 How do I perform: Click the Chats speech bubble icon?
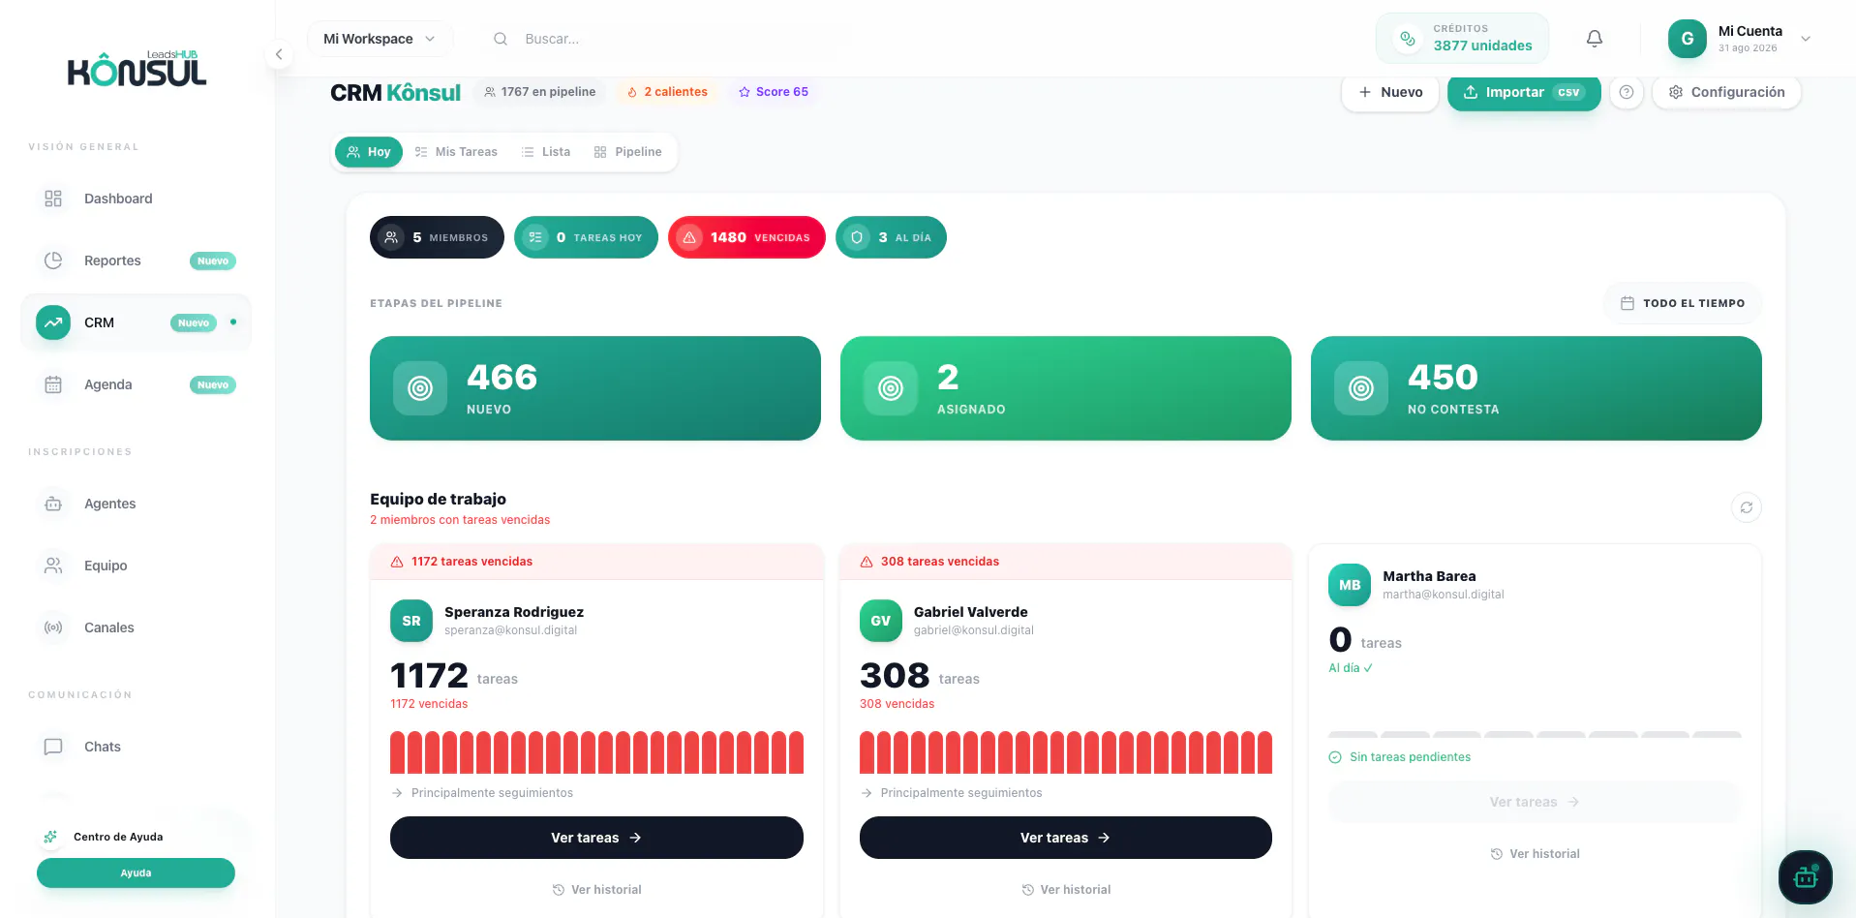click(x=53, y=747)
